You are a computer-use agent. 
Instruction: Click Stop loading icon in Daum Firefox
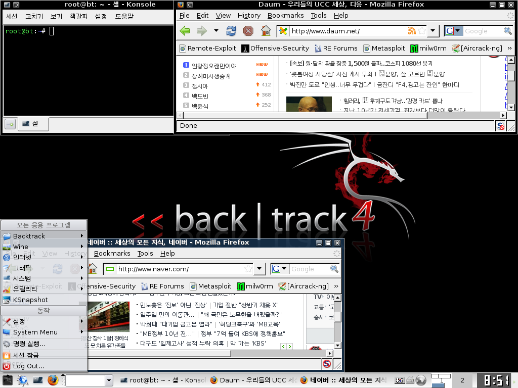click(248, 31)
